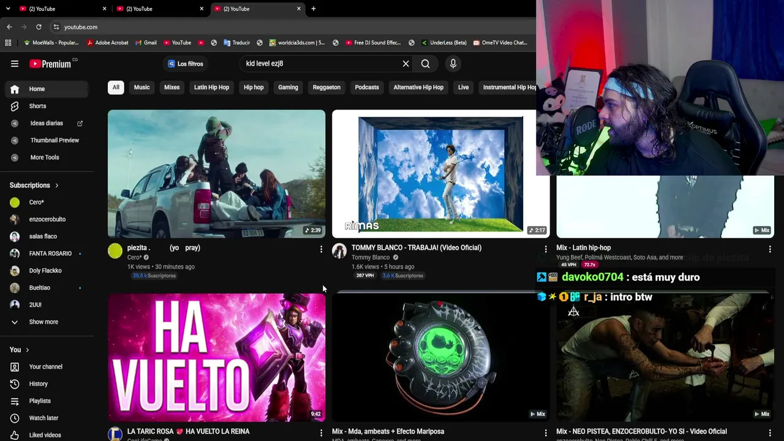Image resolution: width=784 pixels, height=441 pixels.
Task: Select the Reggaeton filter chip
Action: tap(326, 88)
